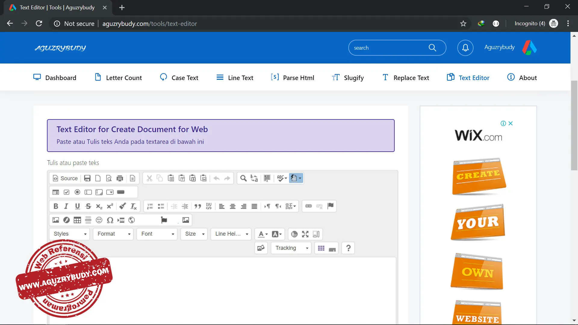Insert a radio button form field
578x325 pixels.
[77, 192]
